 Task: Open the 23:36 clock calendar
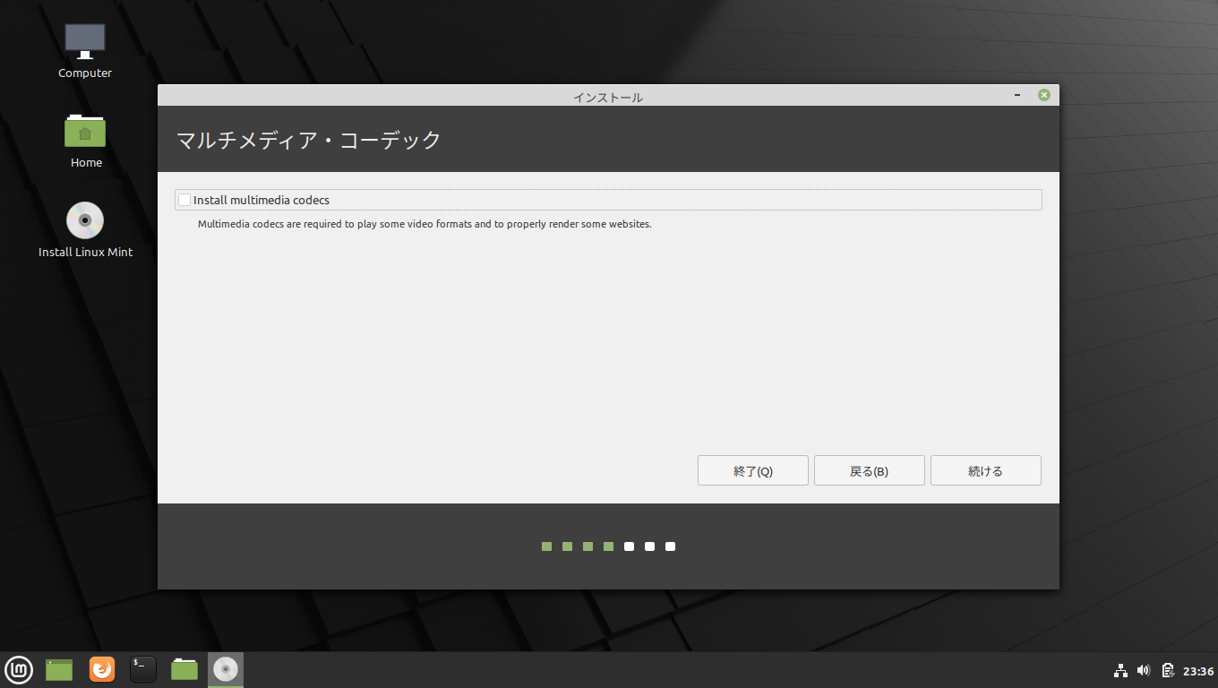click(1198, 671)
